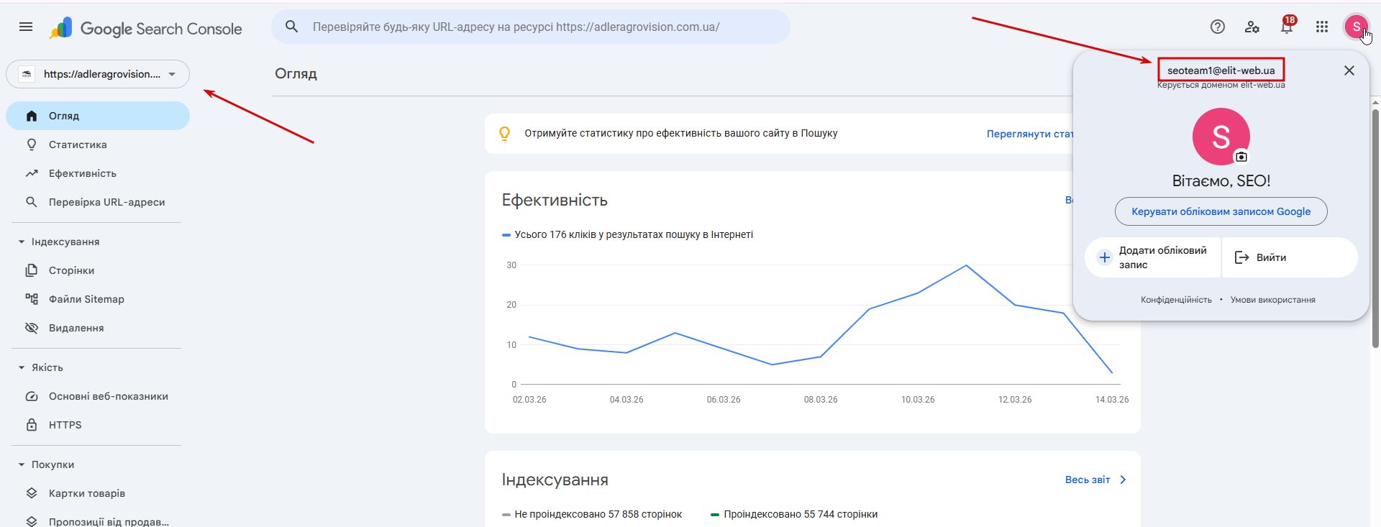Click the help question mark icon
The width and height of the screenshot is (1381, 527).
pyautogui.click(x=1217, y=27)
